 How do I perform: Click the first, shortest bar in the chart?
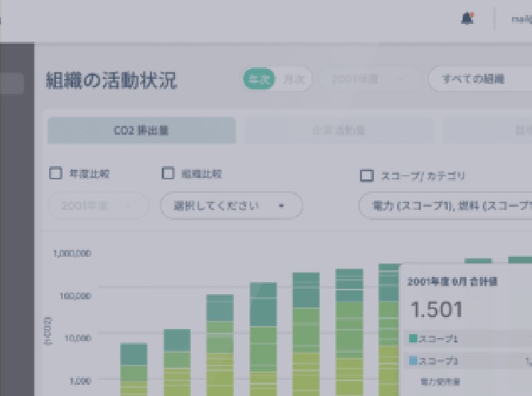click(133, 368)
